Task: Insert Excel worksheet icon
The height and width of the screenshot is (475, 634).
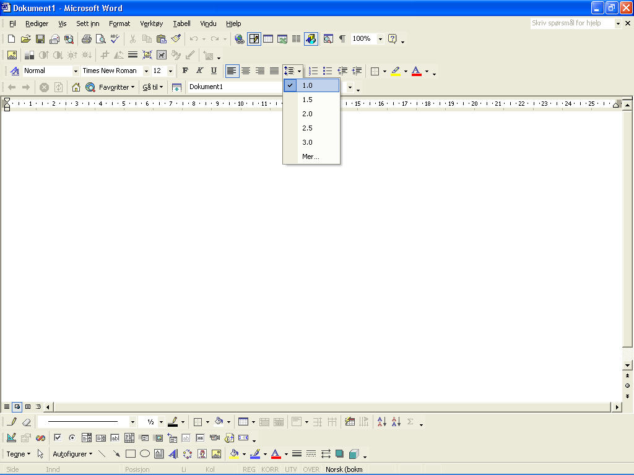Action: pos(282,39)
